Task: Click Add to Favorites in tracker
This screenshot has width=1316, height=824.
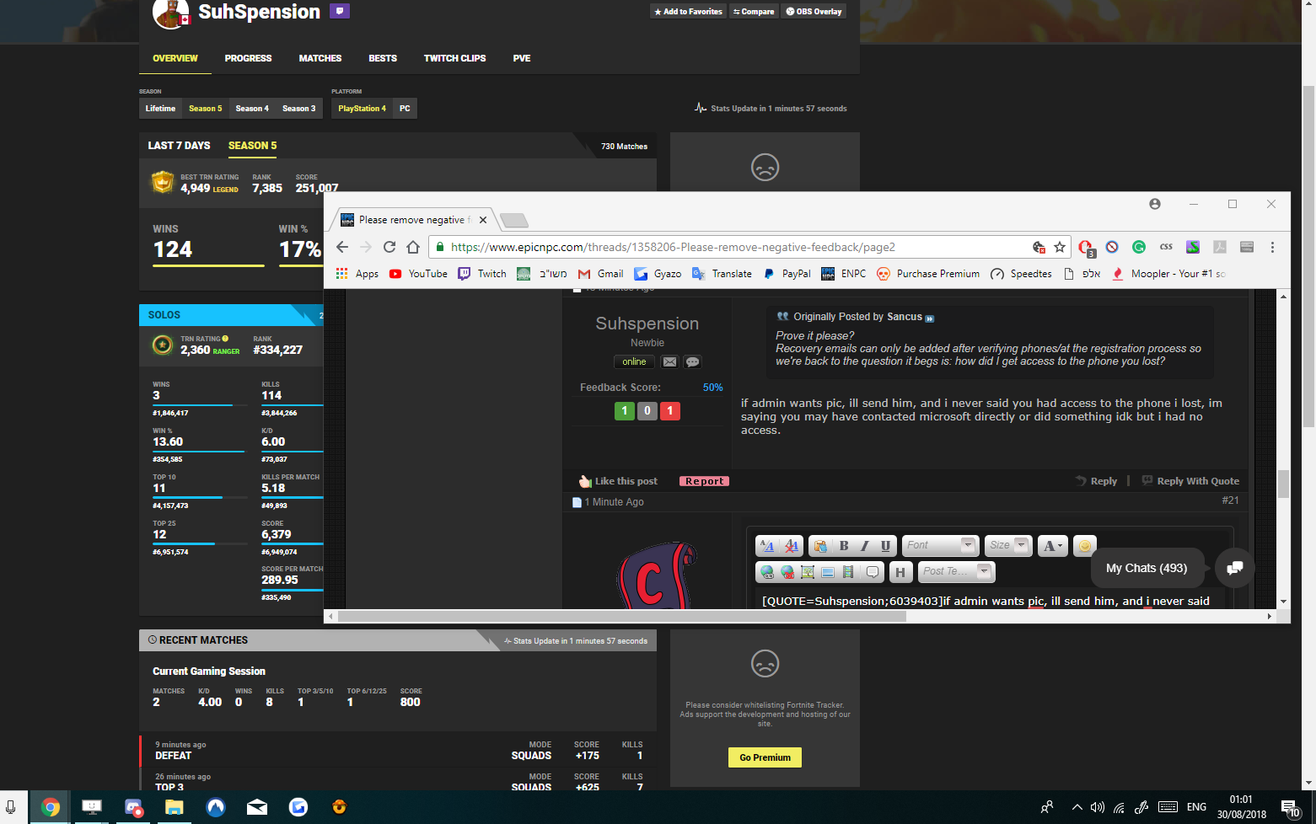Action: click(688, 12)
